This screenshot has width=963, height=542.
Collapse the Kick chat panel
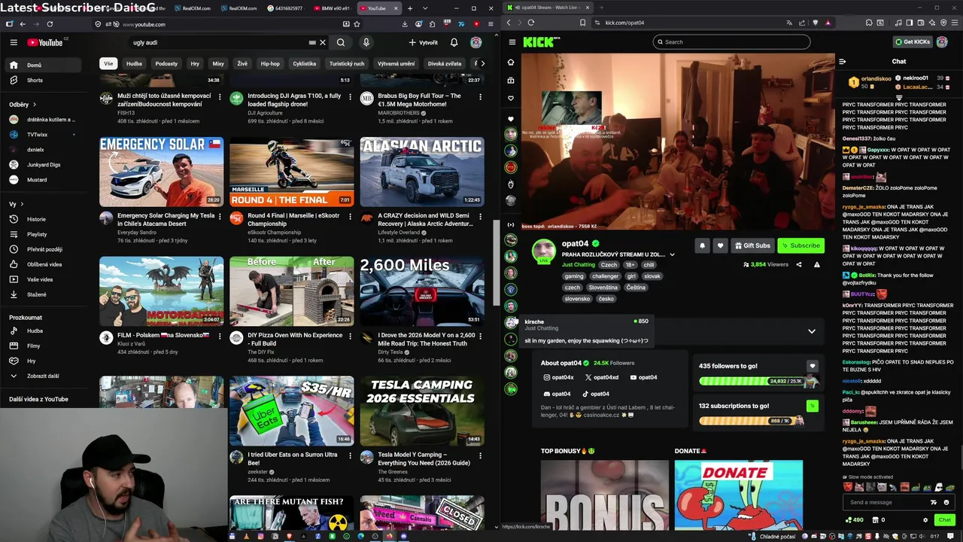pos(843,62)
